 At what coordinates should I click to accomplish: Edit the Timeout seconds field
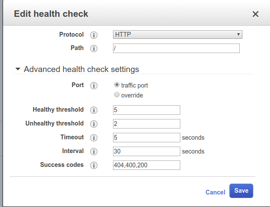[x=146, y=138]
